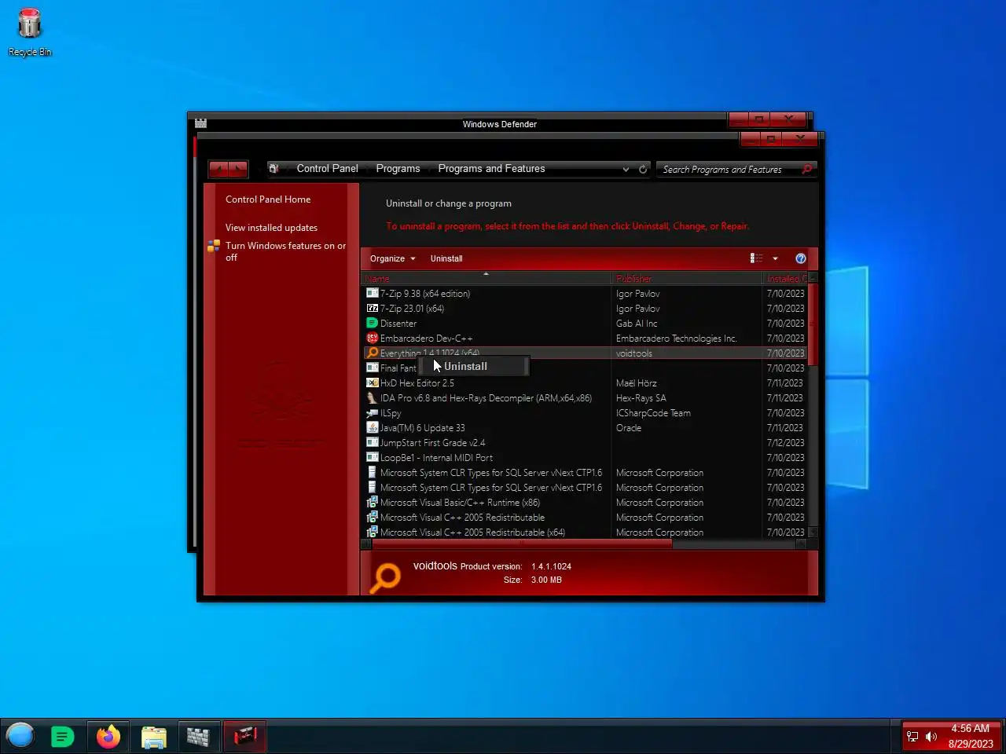Image resolution: width=1006 pixels, height=754 pixels.
Task: Click the green Dissenter app icon
Action: pos(373,323)
